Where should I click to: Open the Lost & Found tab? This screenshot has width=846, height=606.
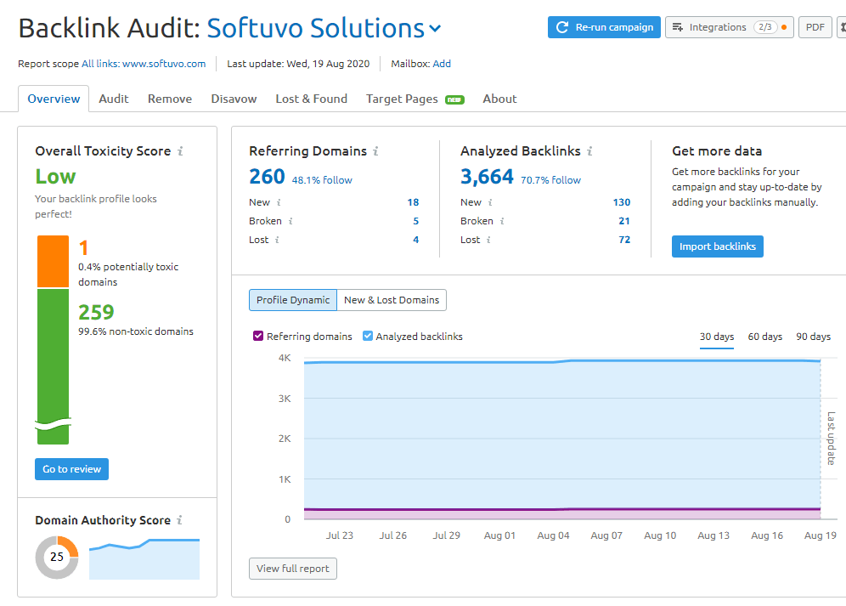(312, 99)
